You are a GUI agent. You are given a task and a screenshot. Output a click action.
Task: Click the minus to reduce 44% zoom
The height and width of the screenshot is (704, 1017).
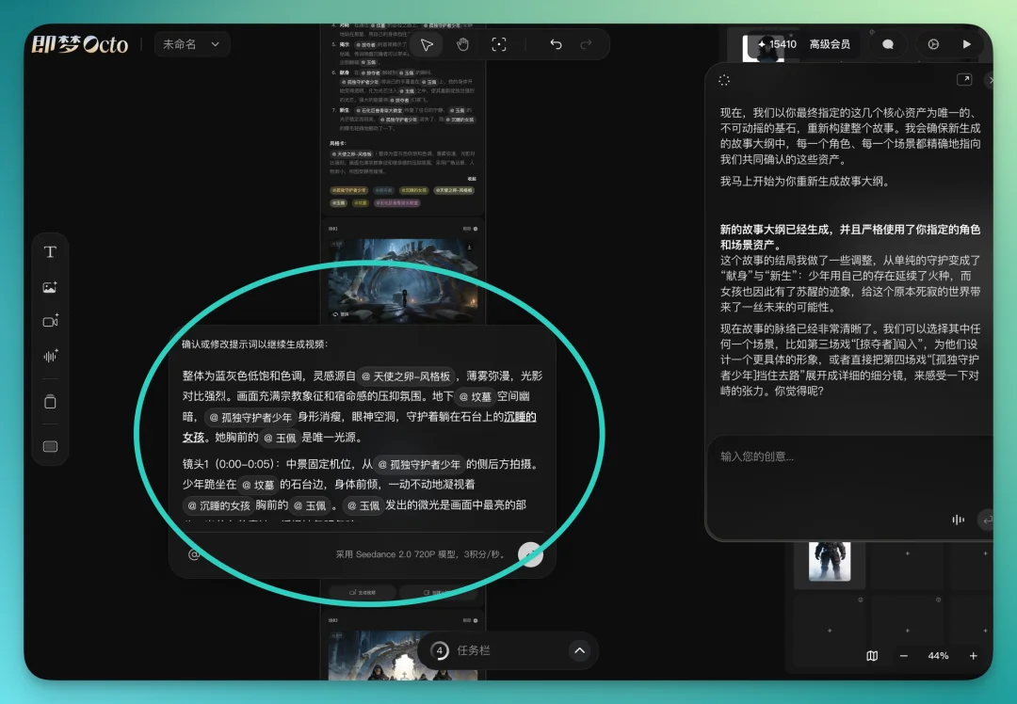pyautogui.click(x=902, y=656)
